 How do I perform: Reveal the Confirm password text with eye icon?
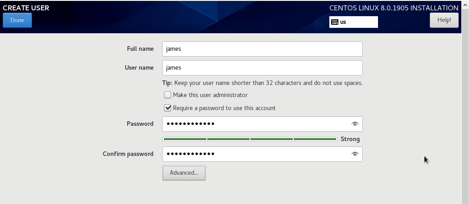pyautogui.click(x=355, y=154)
